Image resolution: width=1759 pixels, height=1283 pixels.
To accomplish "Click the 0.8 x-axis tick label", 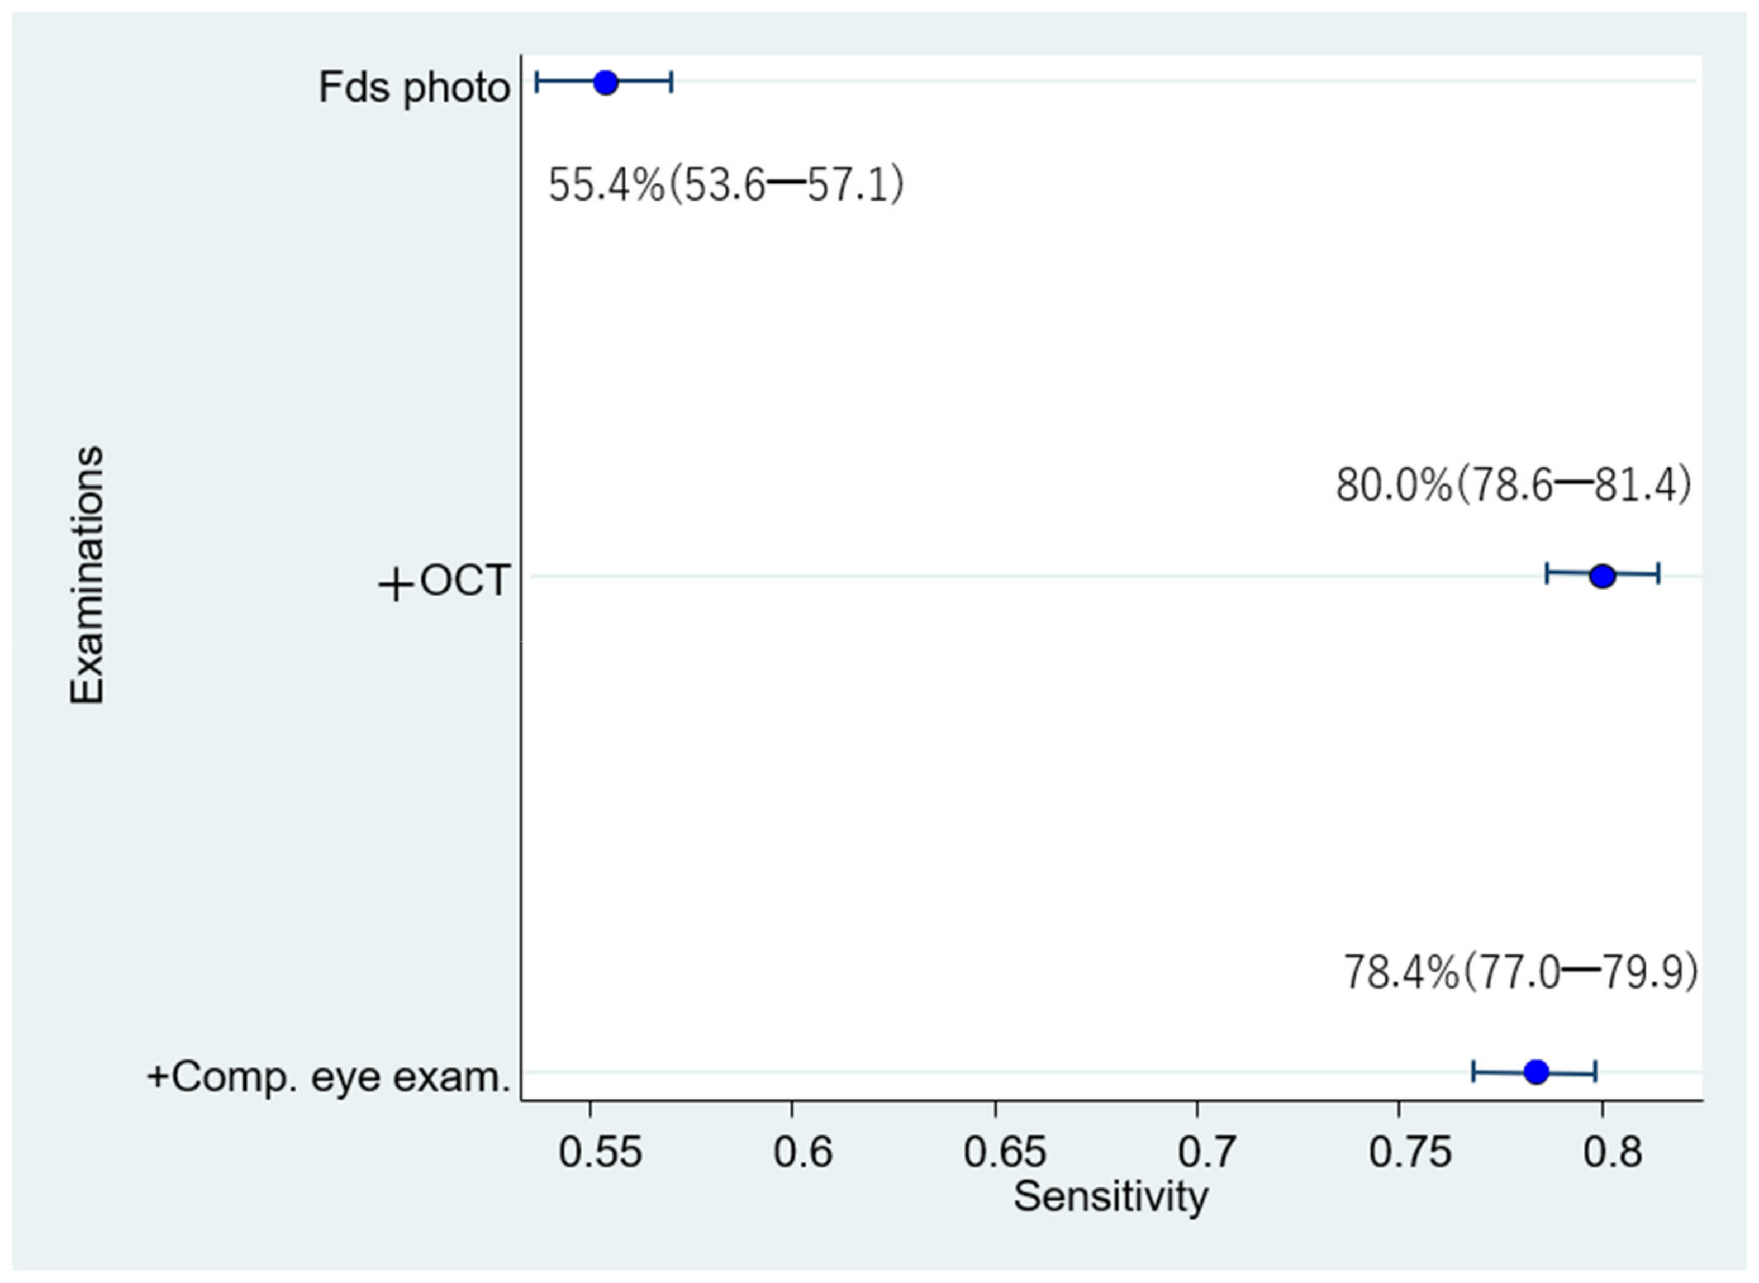I will pyautogui.click(x=1612, y=1153).
